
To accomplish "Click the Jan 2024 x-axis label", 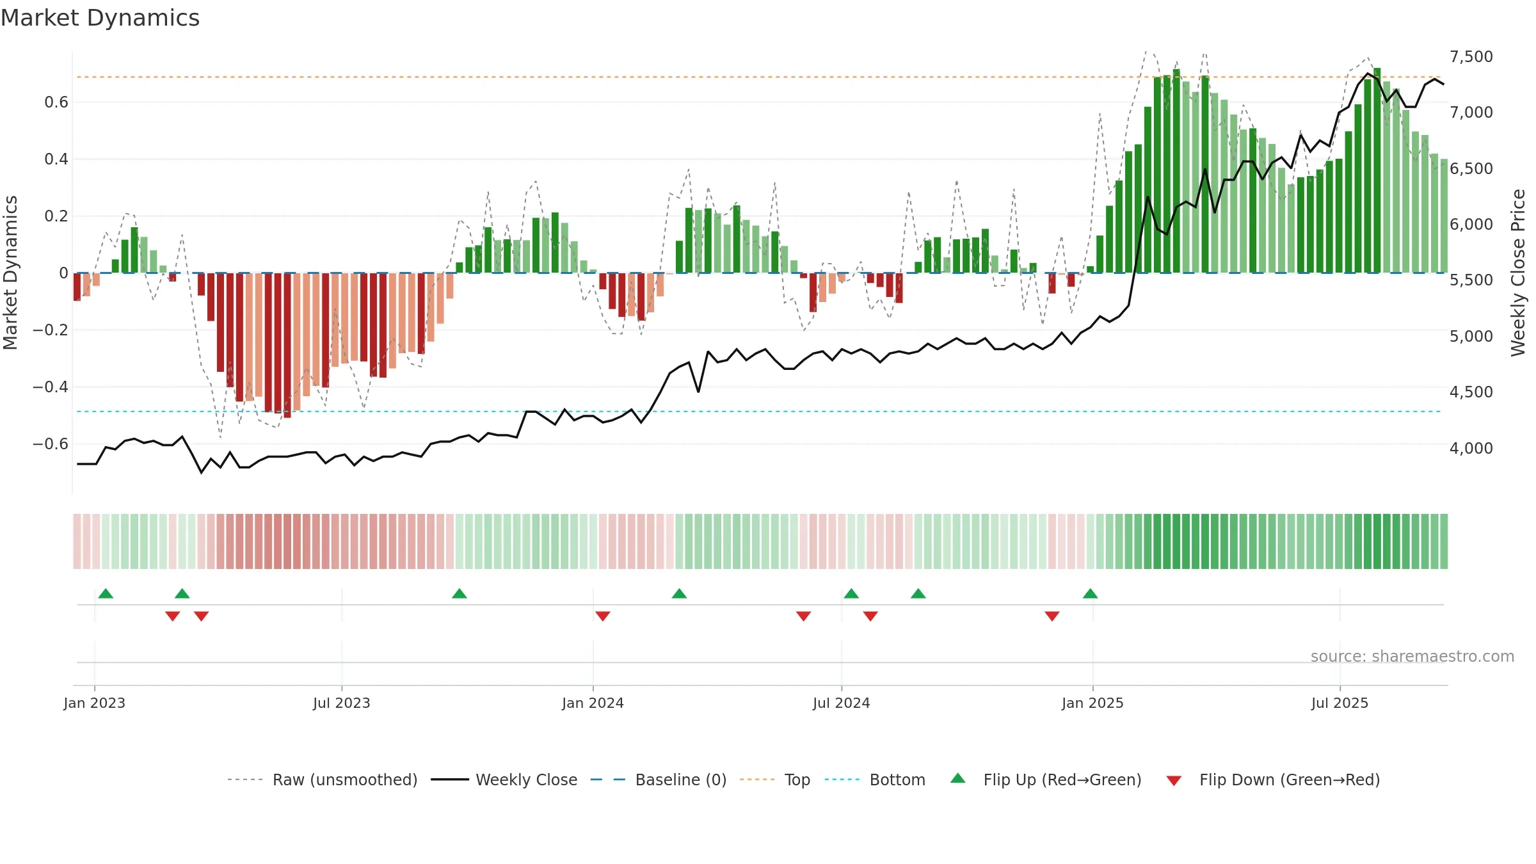I will click(593, 703).
